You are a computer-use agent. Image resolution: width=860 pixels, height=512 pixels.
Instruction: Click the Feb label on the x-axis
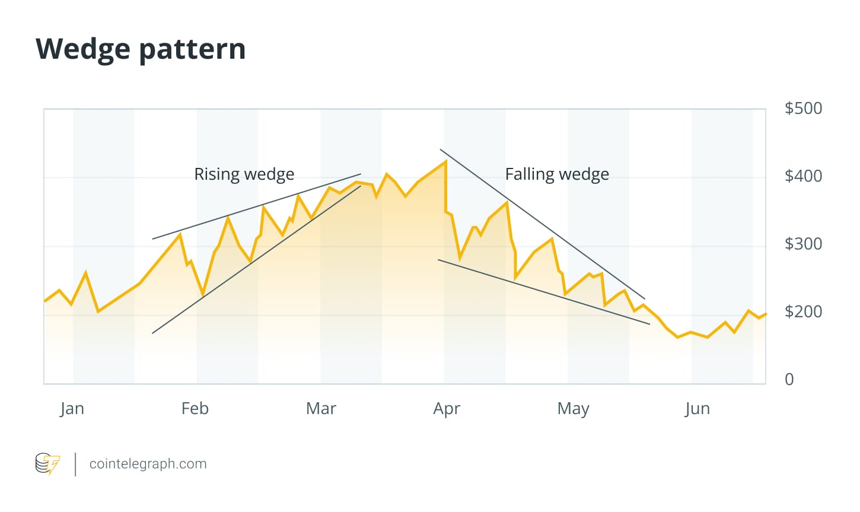[x=195, y=408]
